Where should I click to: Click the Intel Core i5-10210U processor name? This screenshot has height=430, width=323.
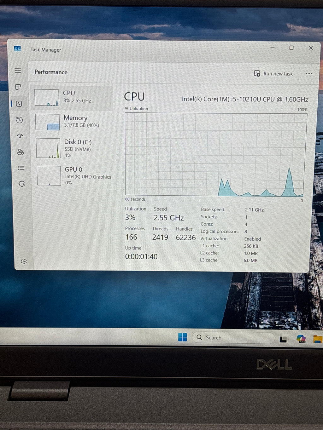[245, 99]
